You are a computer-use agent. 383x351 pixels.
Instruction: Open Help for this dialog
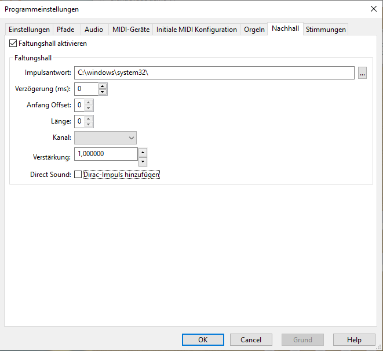354,340
